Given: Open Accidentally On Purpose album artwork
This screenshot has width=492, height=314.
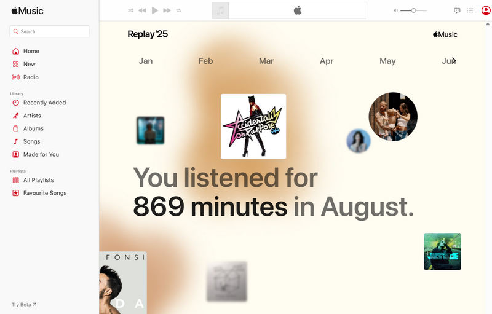Looking at the screenshot, I should coord(253,127).
